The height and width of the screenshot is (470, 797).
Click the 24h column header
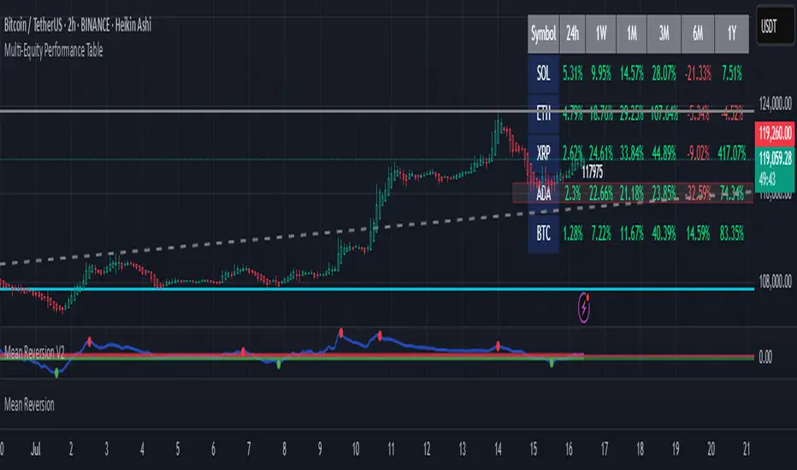(x=573, y=33)
